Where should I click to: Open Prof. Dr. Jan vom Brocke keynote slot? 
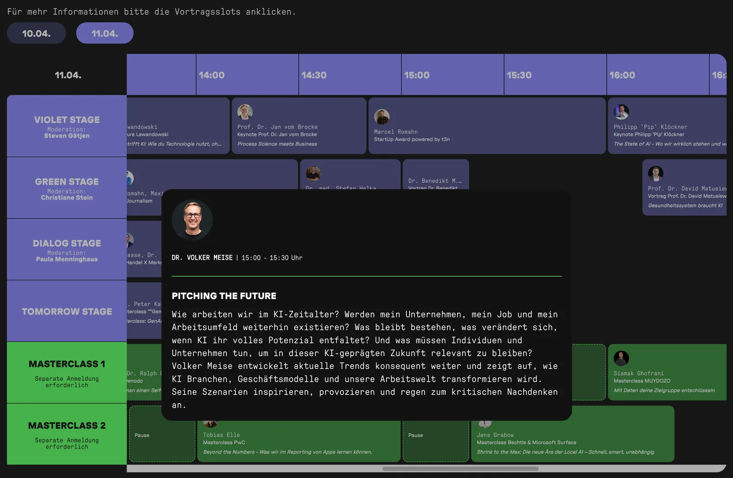tap(299, 126)
